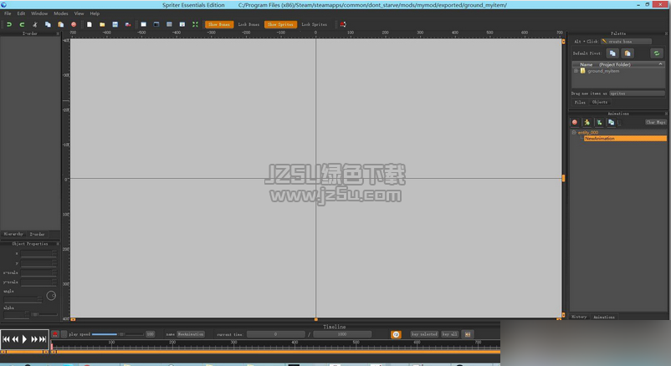Open the Alt+Click create bone dropdown
The height and width of the screenshot is (366, 671).
click(x=626, y=42)
